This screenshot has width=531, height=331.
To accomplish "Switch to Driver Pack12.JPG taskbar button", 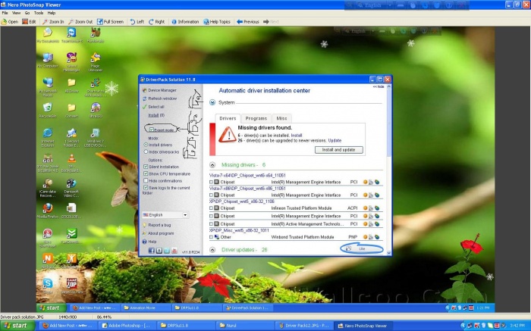I will coord(303,326).
